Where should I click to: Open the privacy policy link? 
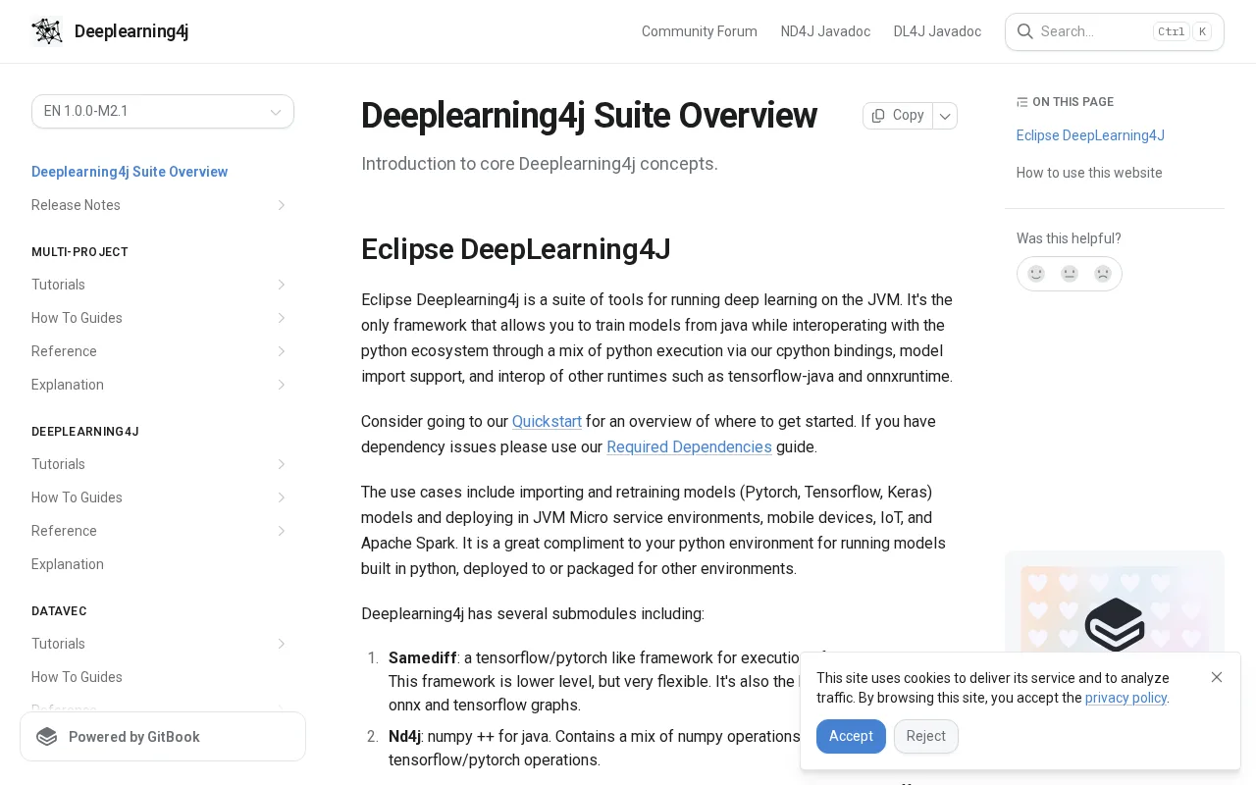[1125, 698]
